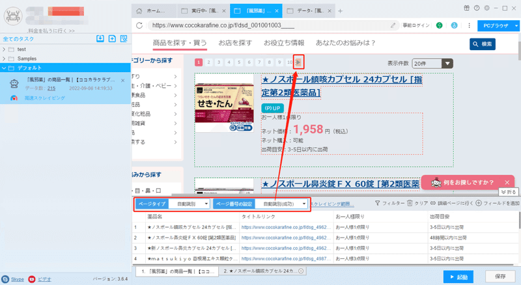This screenshot has height=285, width=521.
Task: Click 詳細ページに行く
Action: point(451,203)
